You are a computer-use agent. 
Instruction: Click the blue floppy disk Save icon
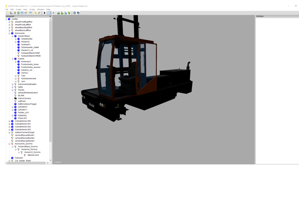tap(22, 13)
